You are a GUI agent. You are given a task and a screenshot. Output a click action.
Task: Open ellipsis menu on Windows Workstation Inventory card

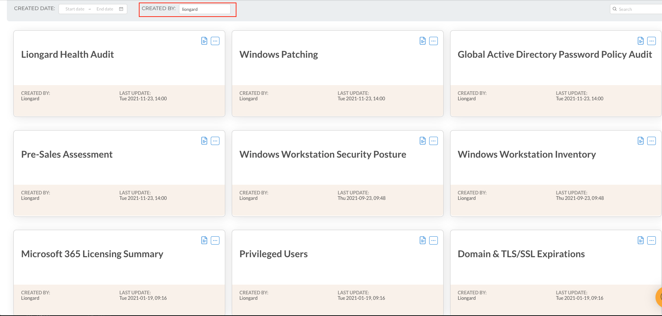tap(652, 141)
